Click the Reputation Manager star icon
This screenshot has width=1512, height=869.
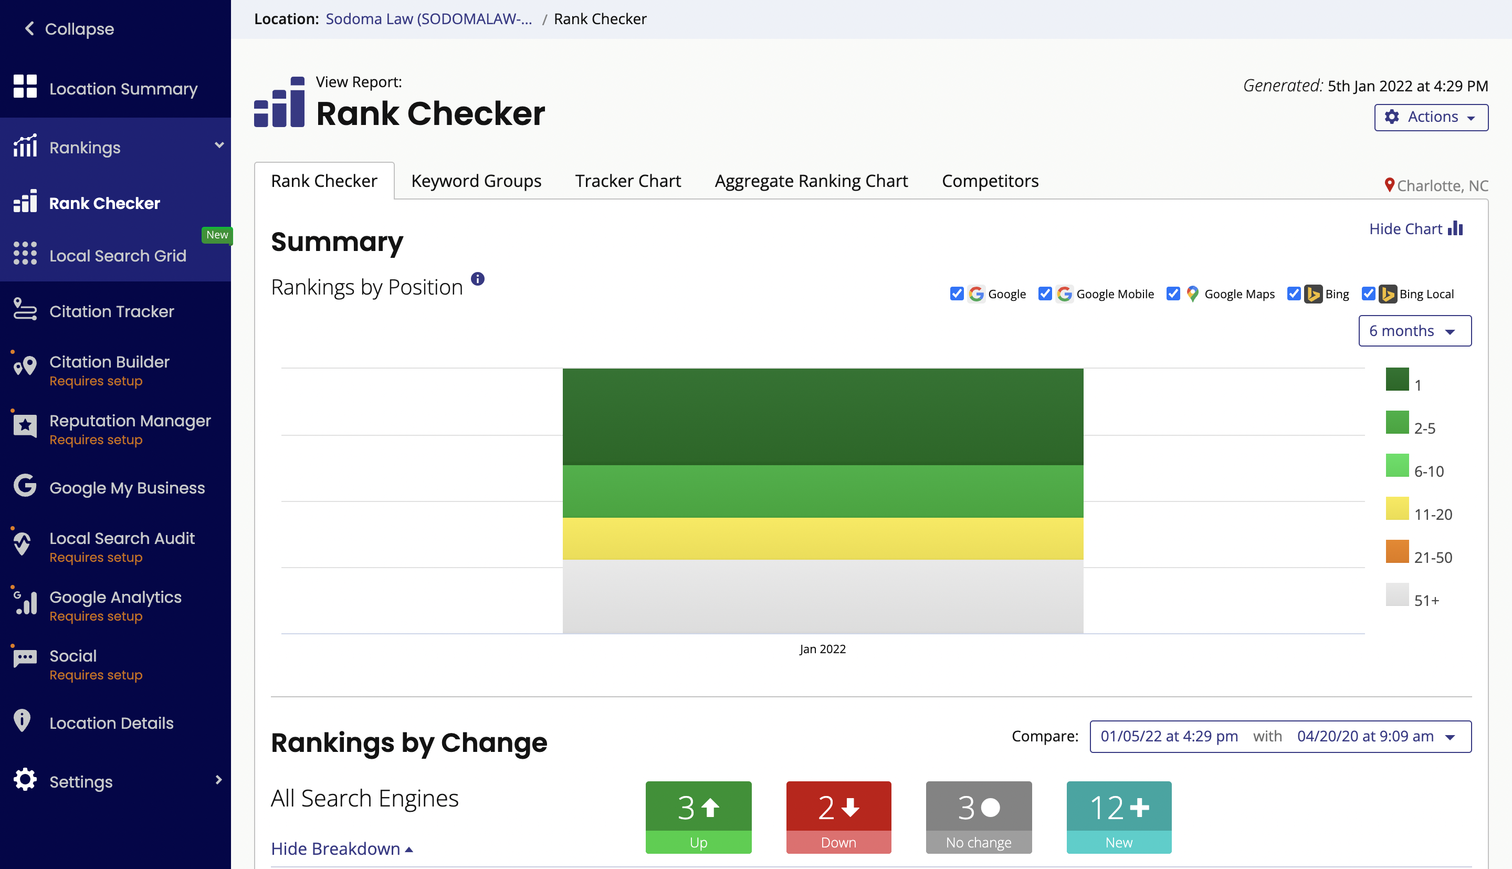pyautogui.click(x=25, y=425)
